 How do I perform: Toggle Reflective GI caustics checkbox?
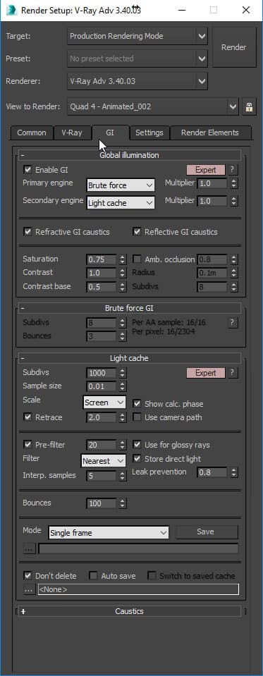[137, 232]
